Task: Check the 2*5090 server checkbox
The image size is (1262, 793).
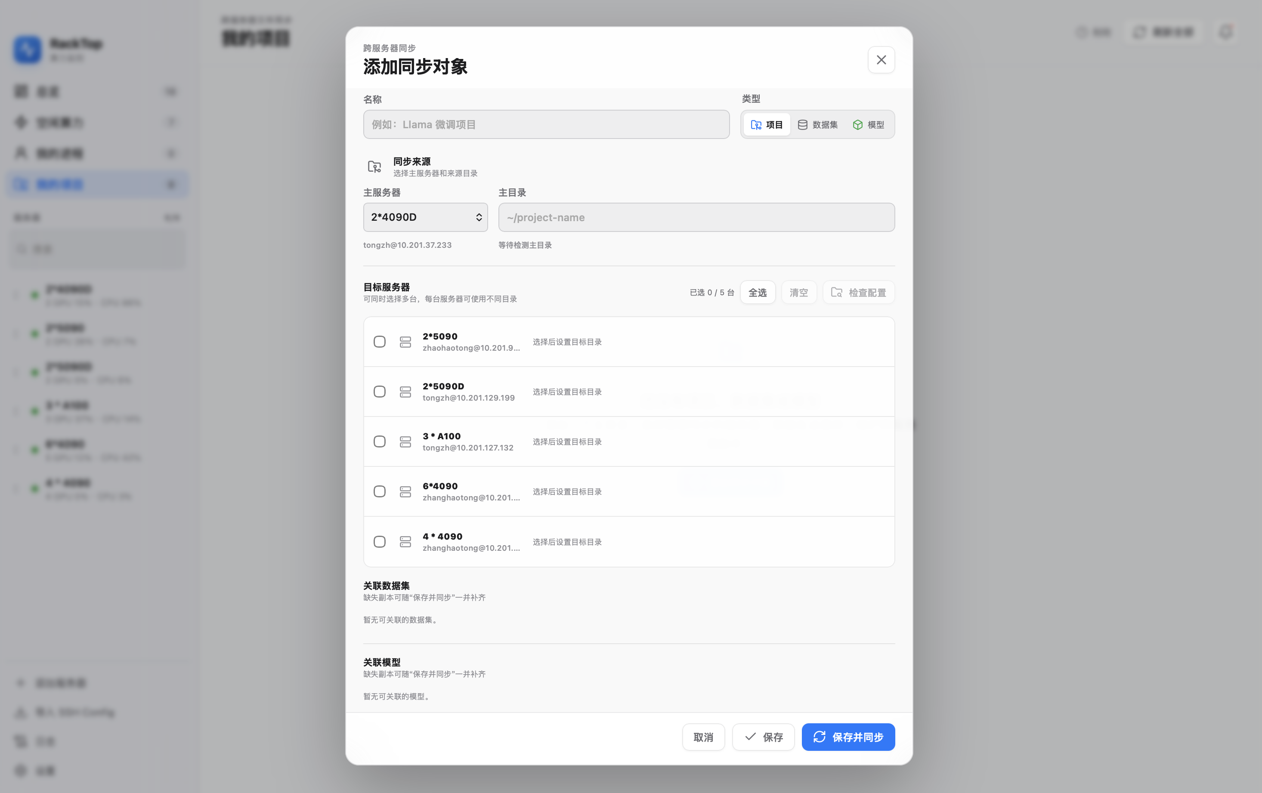Action: point(380,342)
